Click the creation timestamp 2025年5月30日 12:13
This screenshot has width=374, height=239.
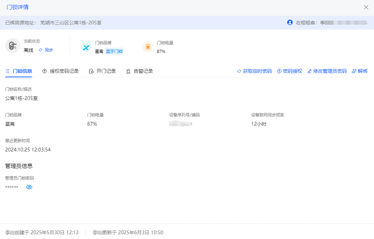click(x=55, y=232)
